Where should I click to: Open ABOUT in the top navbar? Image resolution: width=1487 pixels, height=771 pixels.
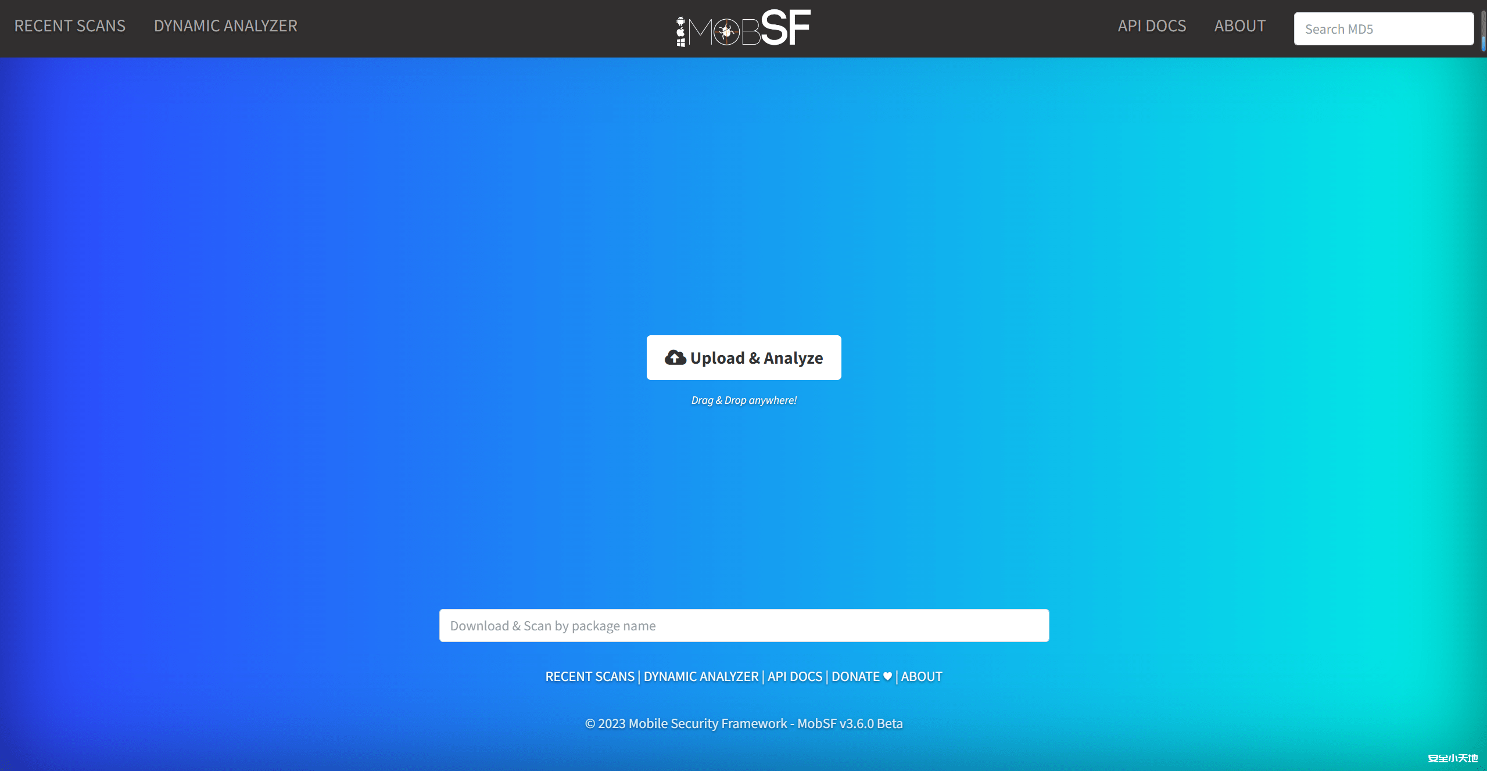coord(1239,26)
